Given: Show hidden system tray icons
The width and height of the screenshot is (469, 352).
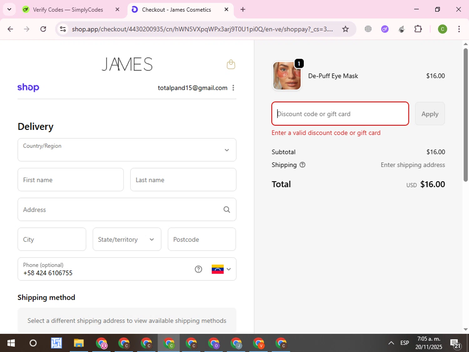Looking at the screenshot, I should pyautogui.click(x=391, y=343).
